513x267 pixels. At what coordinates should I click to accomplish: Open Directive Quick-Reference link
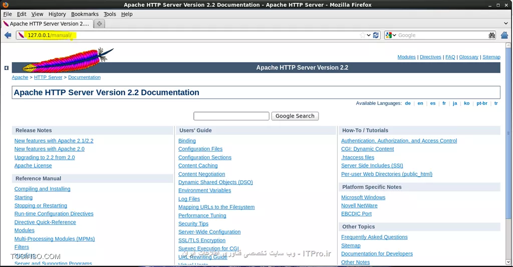45,222
